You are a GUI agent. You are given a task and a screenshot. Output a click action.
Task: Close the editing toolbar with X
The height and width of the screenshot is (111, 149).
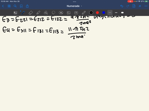[x=140, y=6]
